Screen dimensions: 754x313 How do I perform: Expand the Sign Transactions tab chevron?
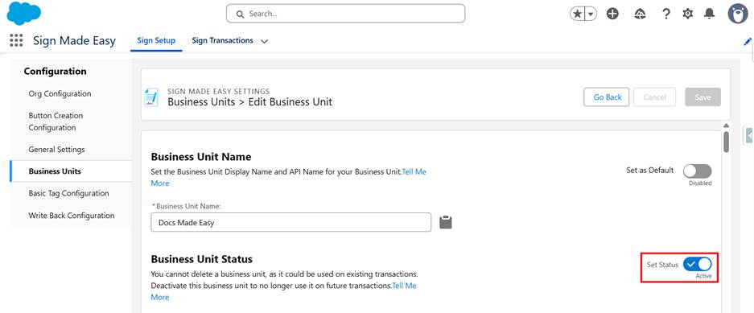point(264,41)
